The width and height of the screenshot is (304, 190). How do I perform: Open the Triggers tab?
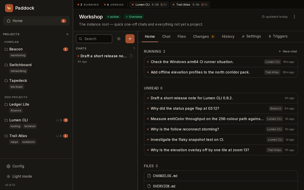click(x=278, y=36)
